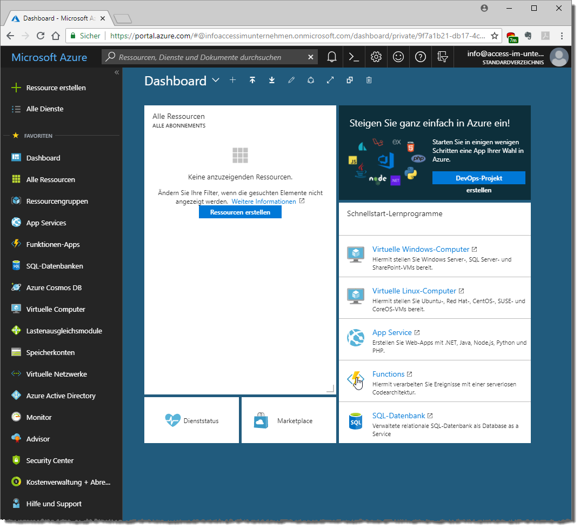Screen dimensions: 580x529
Task: Clone the dashboard using the copy icon
Action: click(x=350, y=80)
